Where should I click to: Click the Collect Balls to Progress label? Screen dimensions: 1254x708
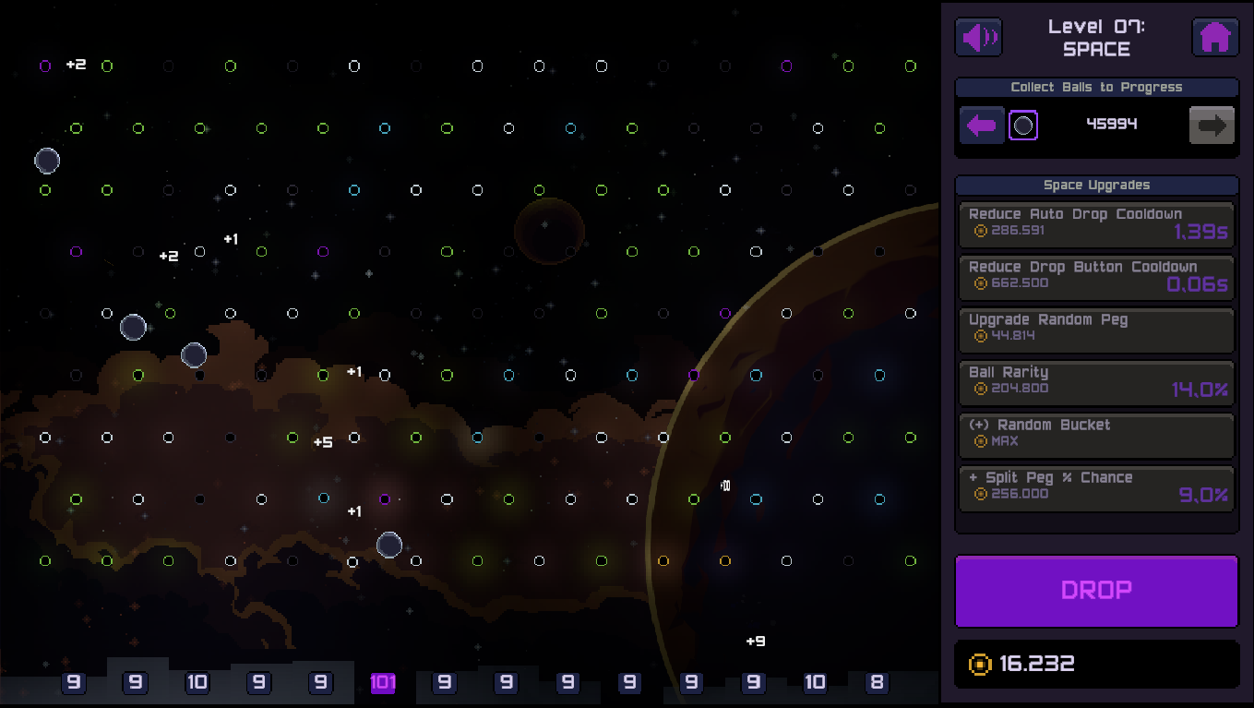click(1096, 87)
